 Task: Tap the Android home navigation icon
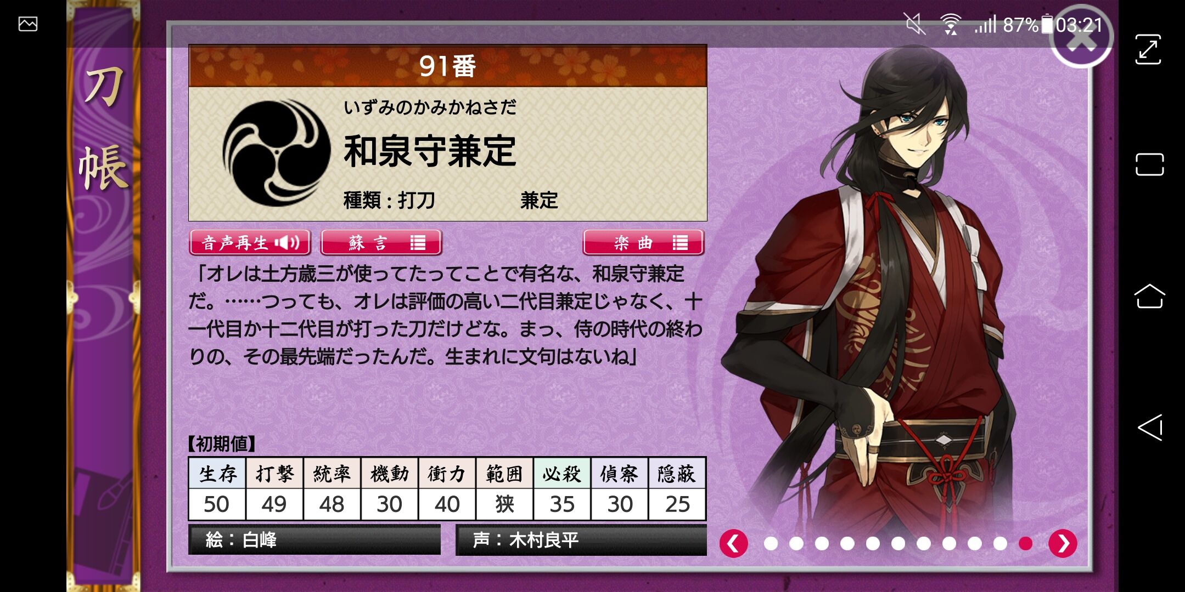coord(1149,296)
